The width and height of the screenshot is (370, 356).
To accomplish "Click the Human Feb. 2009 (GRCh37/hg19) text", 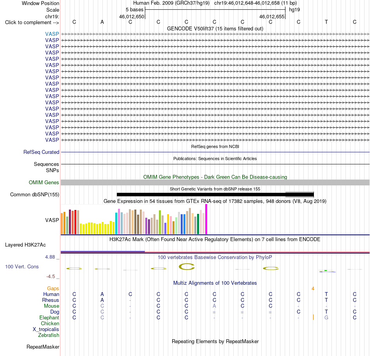I will [x=171, y=3].
